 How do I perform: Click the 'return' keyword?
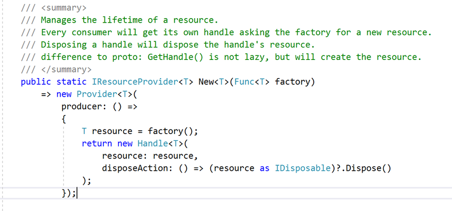[97, 144]
